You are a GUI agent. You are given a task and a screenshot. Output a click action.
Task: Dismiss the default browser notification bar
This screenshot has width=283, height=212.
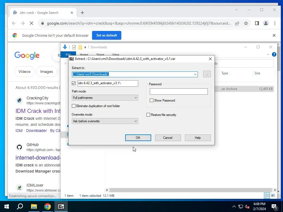tap(274, 35)
